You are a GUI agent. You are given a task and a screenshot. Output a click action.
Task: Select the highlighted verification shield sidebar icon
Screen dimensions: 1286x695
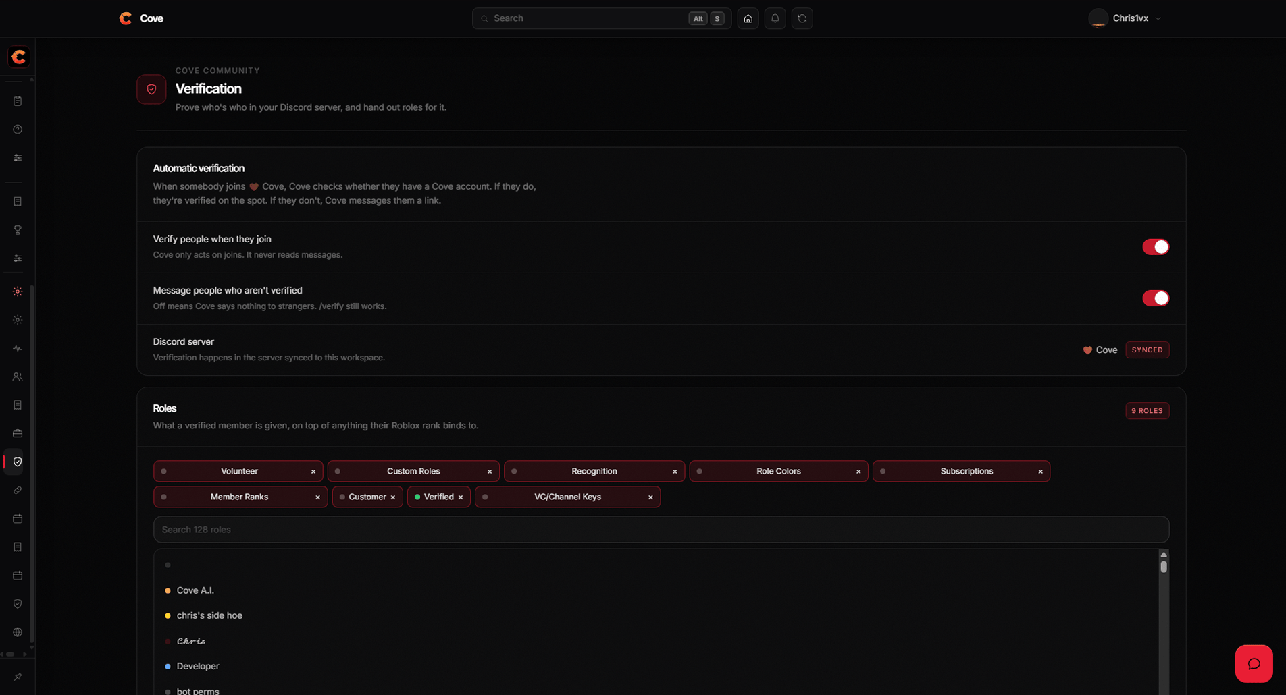(18, 462)
